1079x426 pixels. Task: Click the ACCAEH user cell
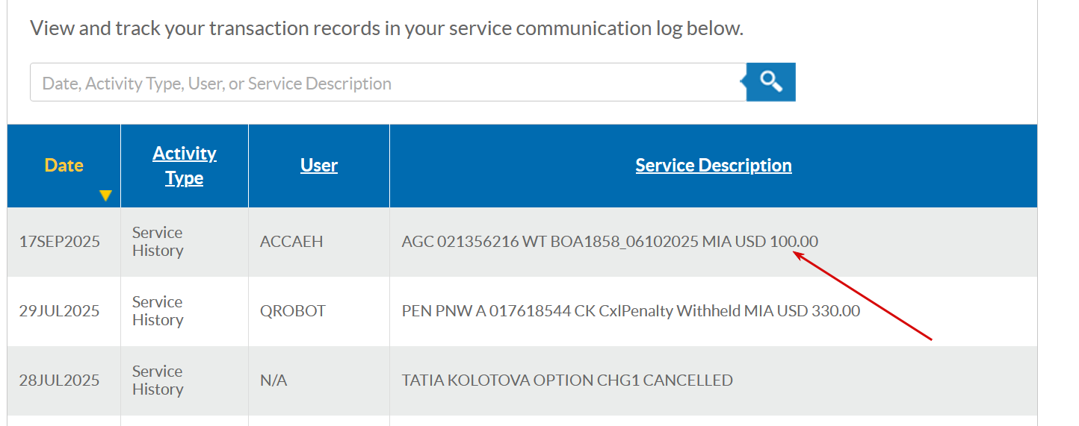click(x=291, y=242)
